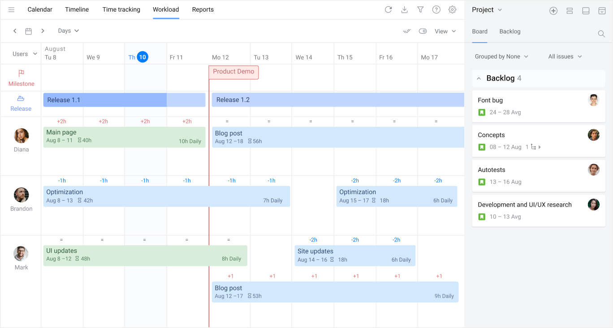Collapse the Backlog group chevron
613x328 pixels.
pos(479,78)
